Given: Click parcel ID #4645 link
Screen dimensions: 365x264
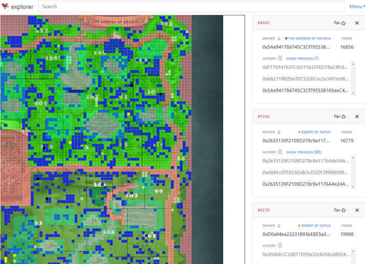Looking at the screenshot, I should point(263,23).
